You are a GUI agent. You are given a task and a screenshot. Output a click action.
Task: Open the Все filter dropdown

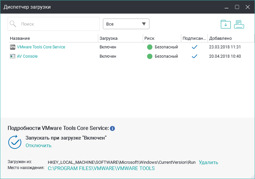[126, 24]
